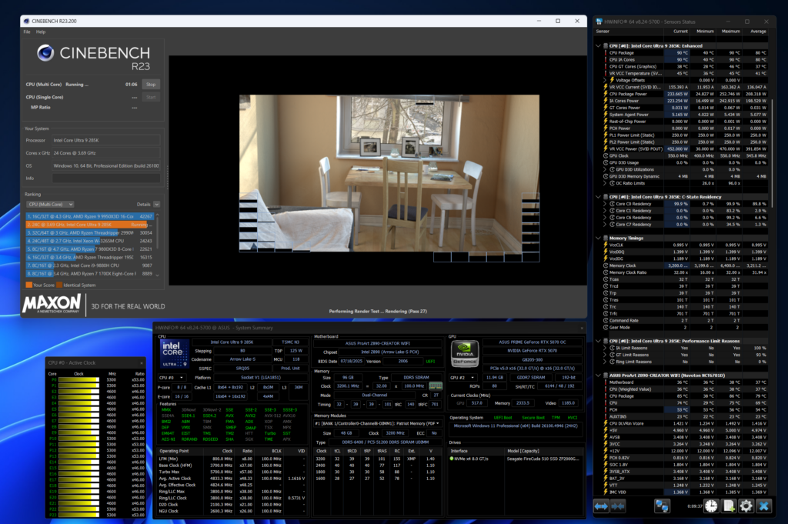Click the Cinebench render preview image

click(x=389, y=179)
